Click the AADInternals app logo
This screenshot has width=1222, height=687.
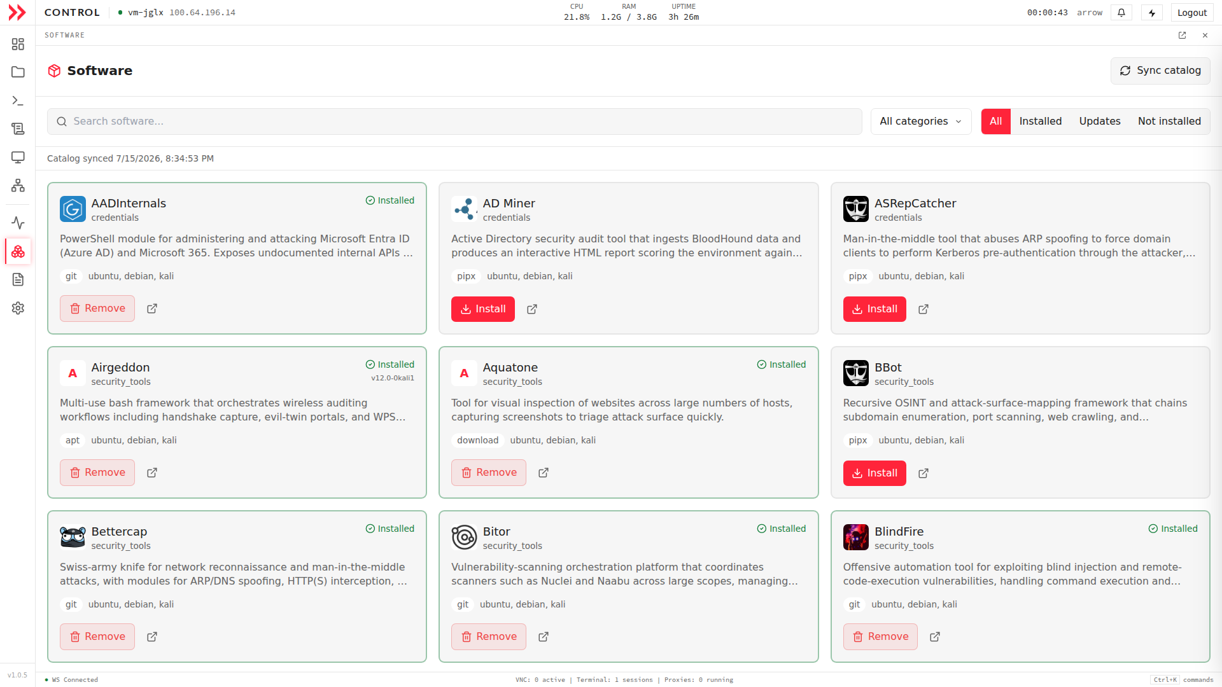point(73,209)
